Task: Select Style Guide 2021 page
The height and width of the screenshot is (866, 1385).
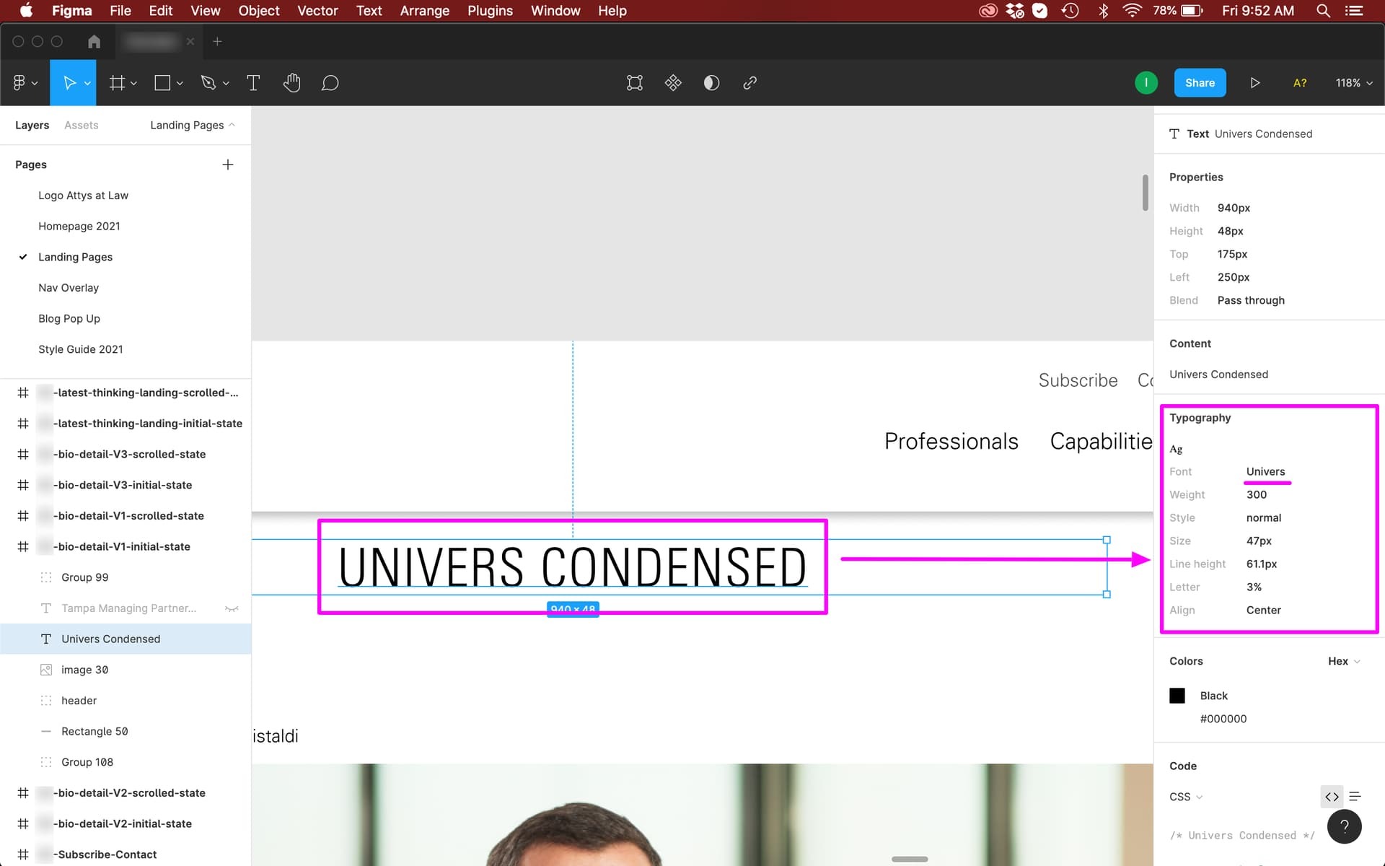Action: point(81,348)
